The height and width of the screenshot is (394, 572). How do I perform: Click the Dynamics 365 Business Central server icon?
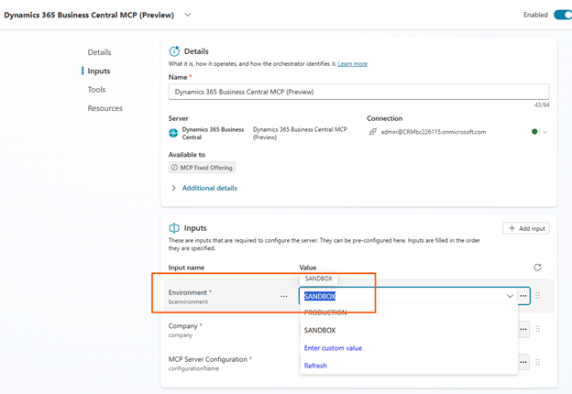(173, 133)
